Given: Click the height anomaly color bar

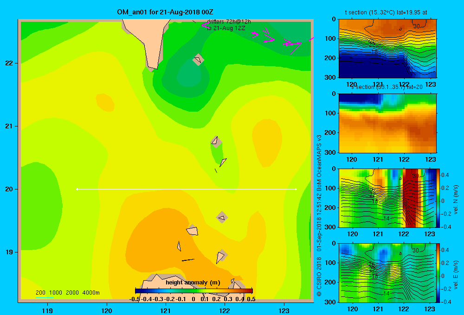Looking at the screenshot, I should [x=194, y=291].
